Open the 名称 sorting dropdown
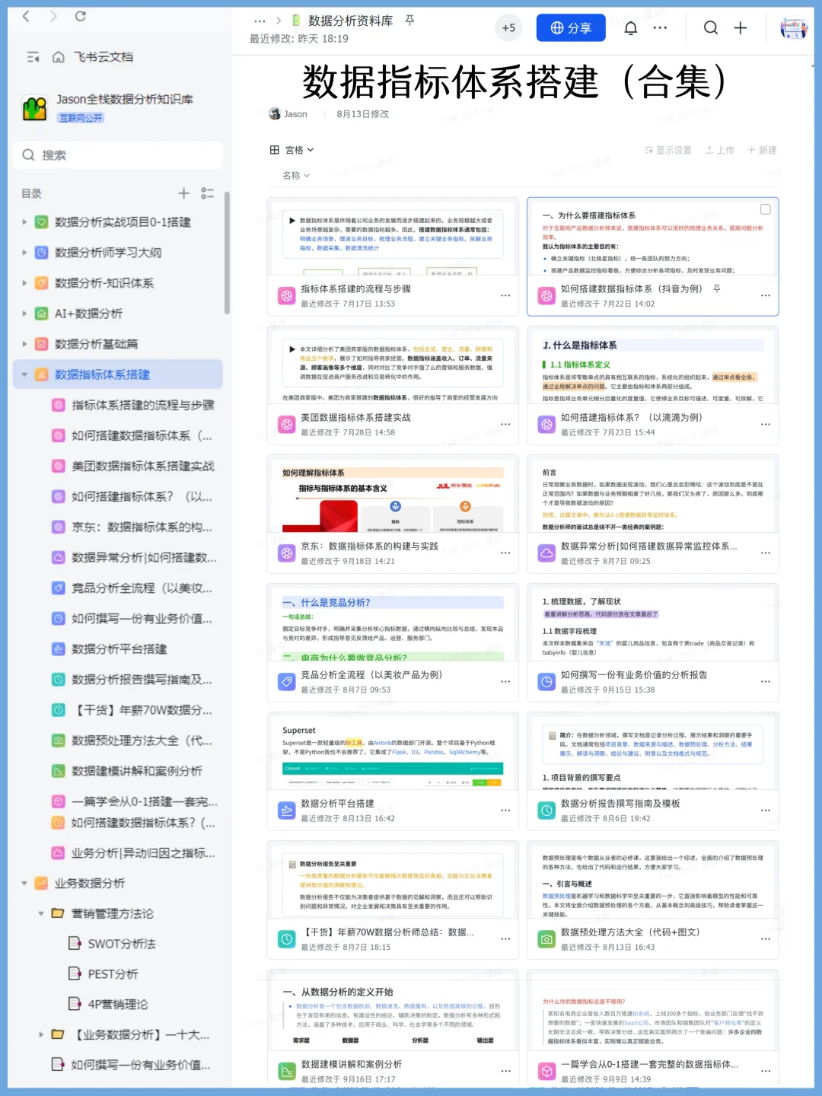 [x=294, y=175]
